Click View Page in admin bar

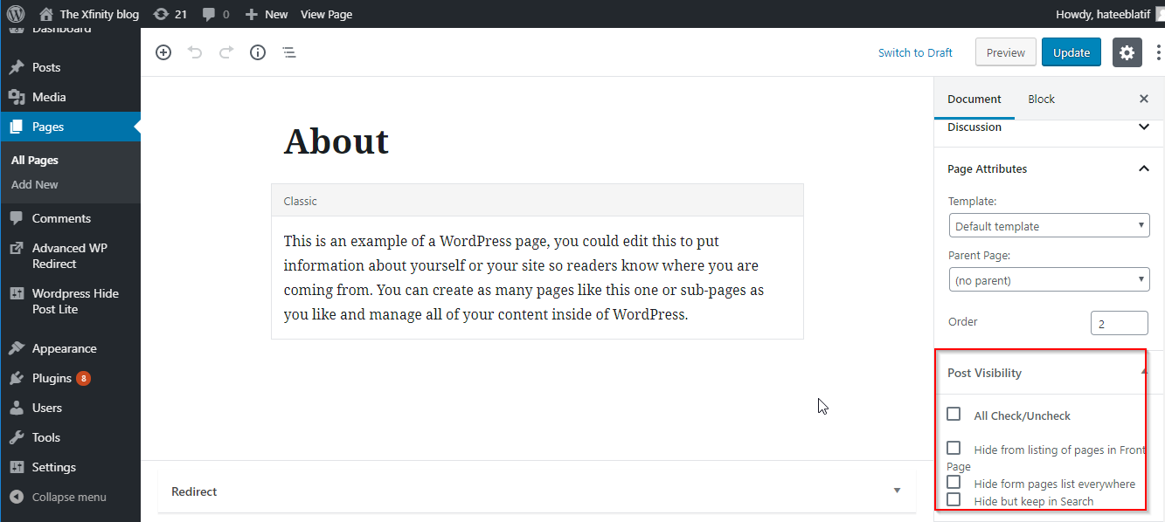click(x=326, y=14)
